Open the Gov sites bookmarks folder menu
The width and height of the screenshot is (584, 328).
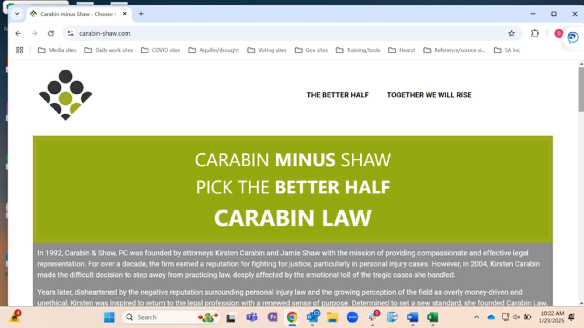tap(311, 50)
